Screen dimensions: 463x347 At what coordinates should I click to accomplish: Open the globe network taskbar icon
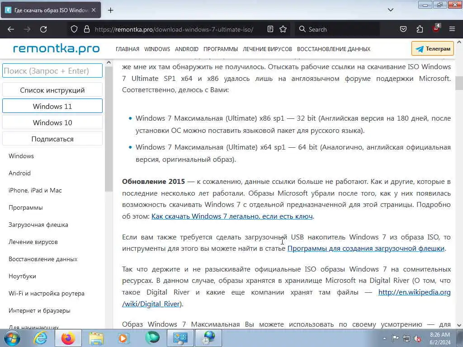coord(208,338)
